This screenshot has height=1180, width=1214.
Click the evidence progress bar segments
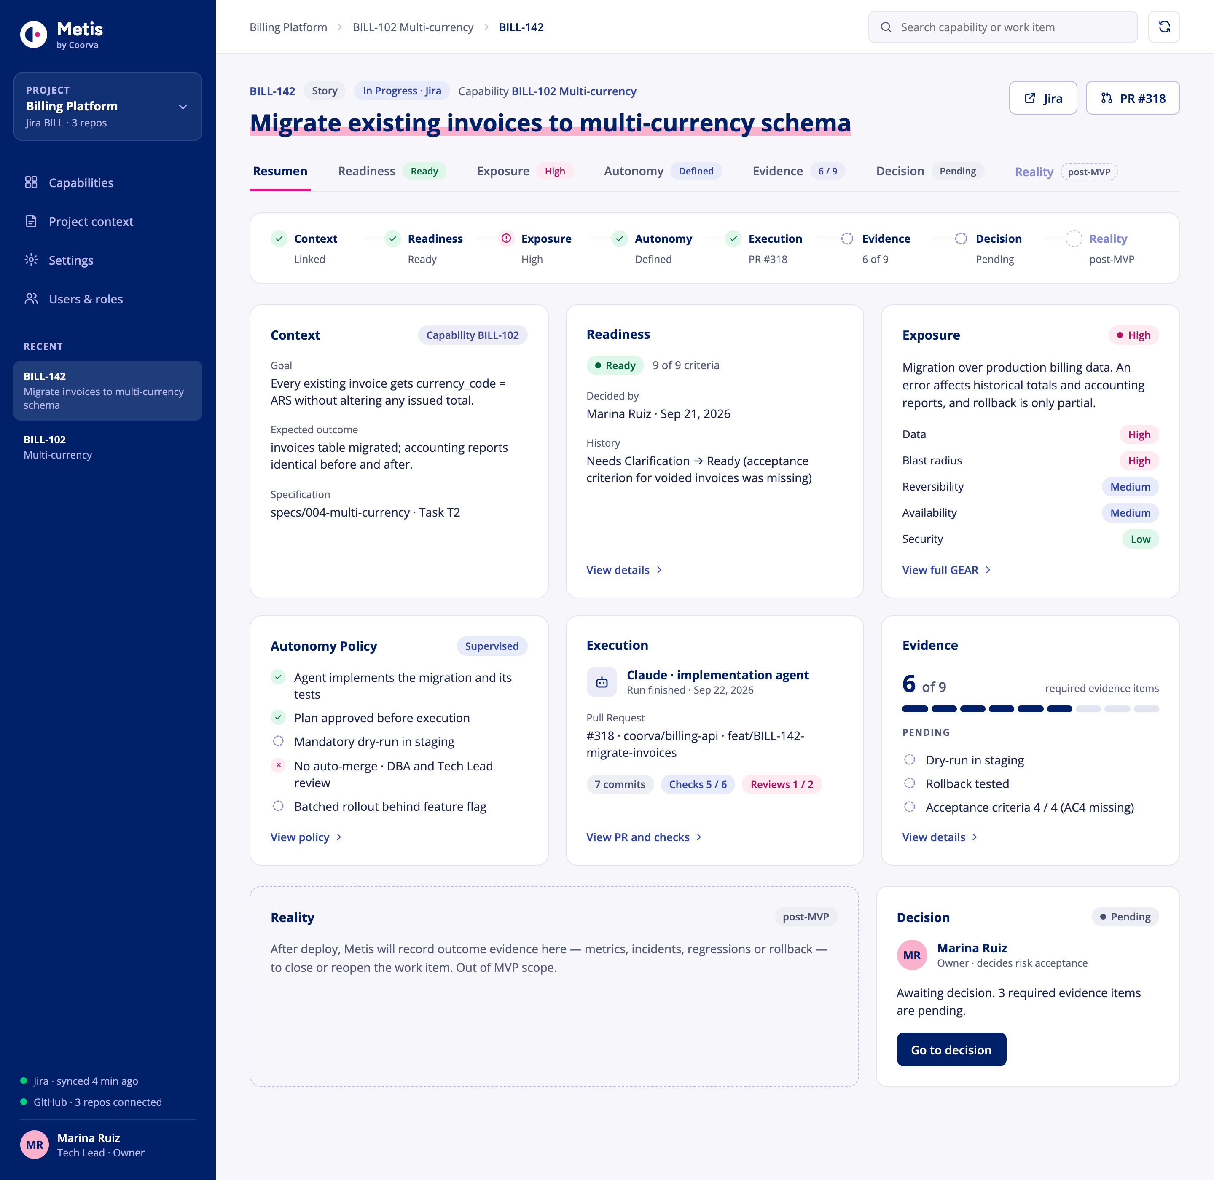click(1030, 708)
